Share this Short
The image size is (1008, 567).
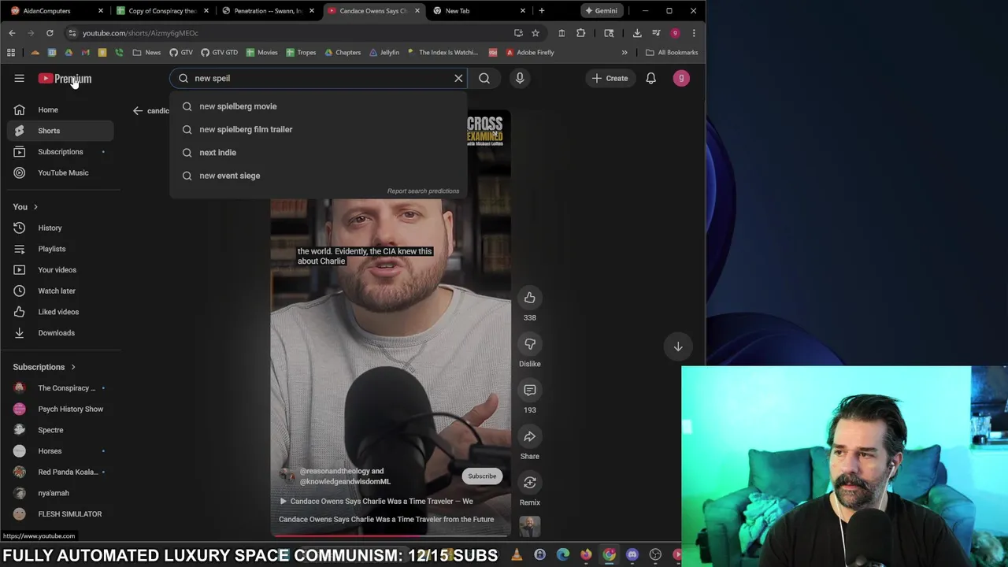pyautogui.click(x=530, y=436)
